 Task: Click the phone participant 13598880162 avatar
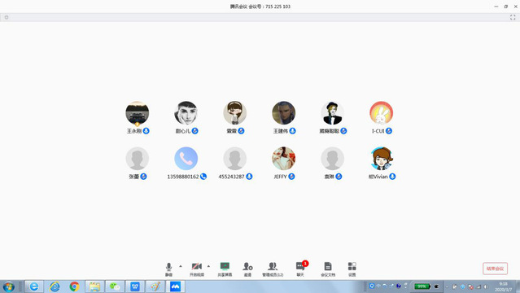pyautogui.click(x=186, y=158)
